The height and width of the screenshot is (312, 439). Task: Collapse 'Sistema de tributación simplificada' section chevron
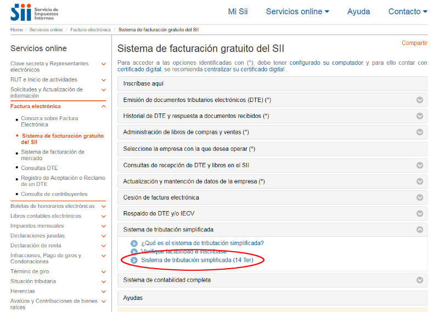[420, 230]
